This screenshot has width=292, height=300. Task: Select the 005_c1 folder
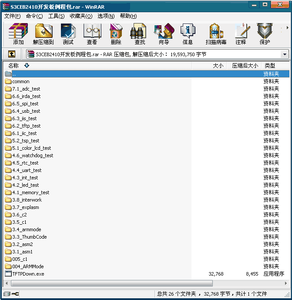coord(16,259)
